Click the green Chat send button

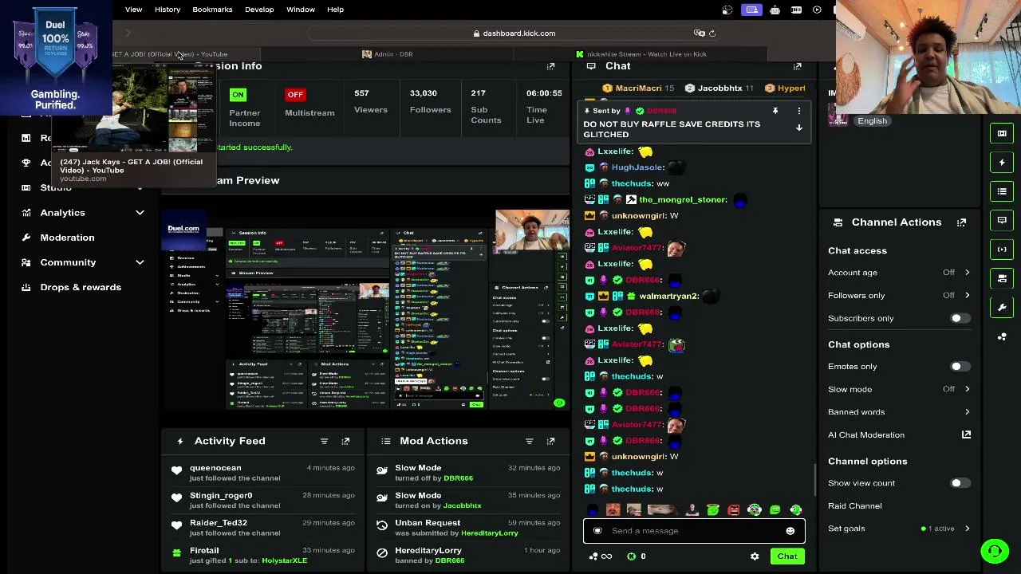[787, 556]
